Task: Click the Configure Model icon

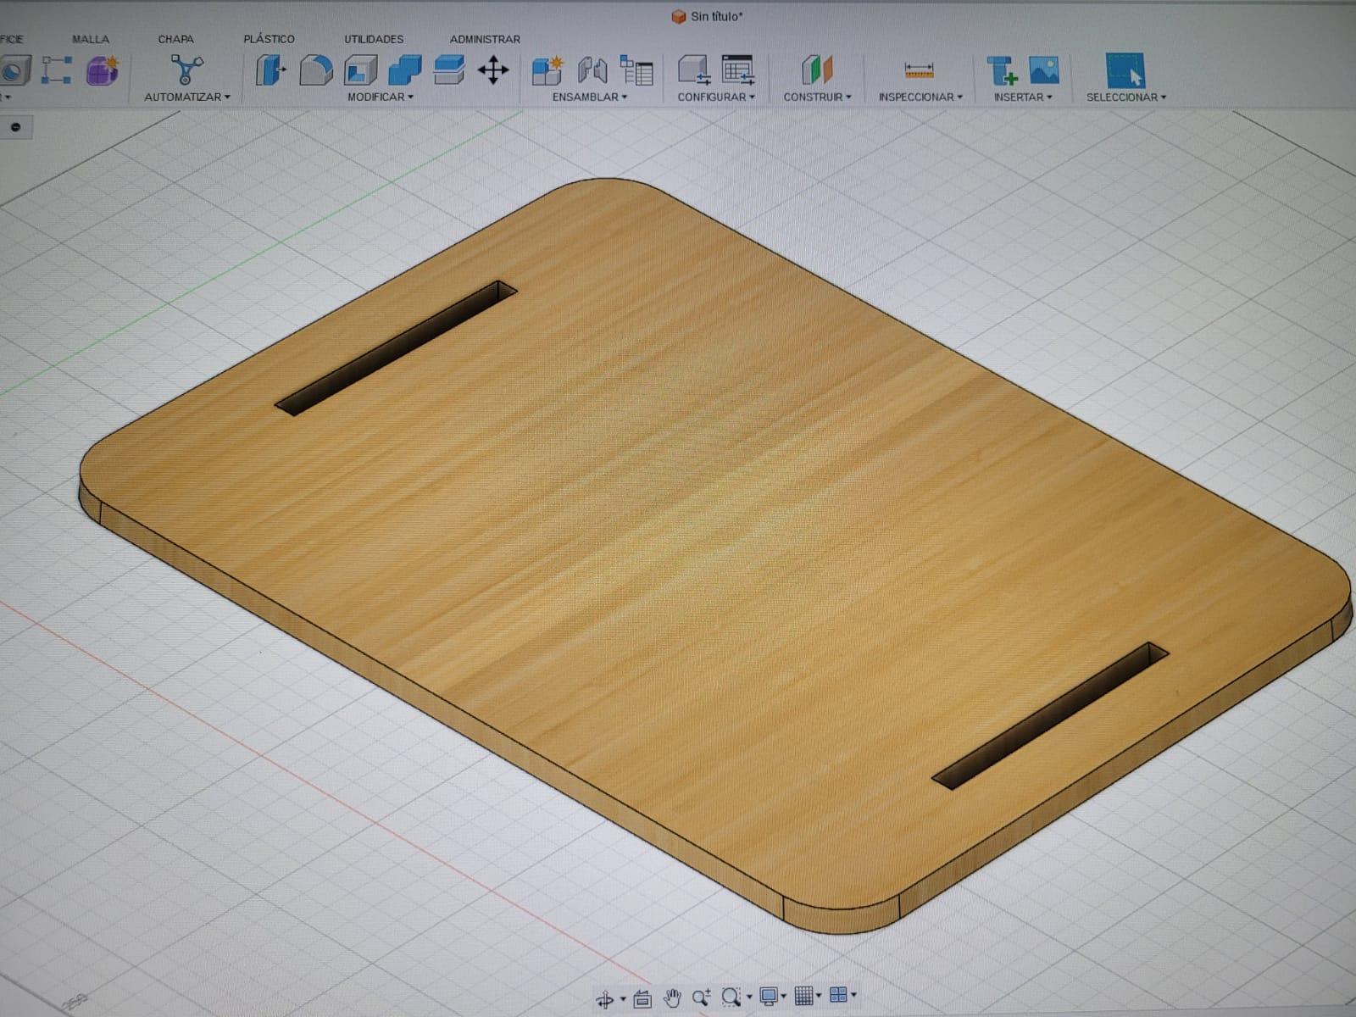Action: pyautogui.click(x=694, y=70)
